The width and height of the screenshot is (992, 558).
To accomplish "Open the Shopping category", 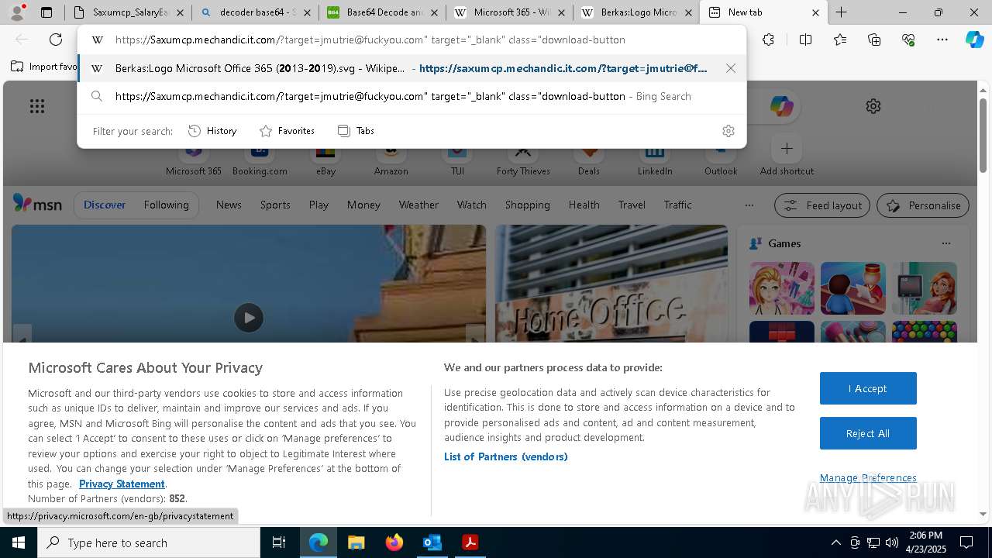I will tap(527, 205).
